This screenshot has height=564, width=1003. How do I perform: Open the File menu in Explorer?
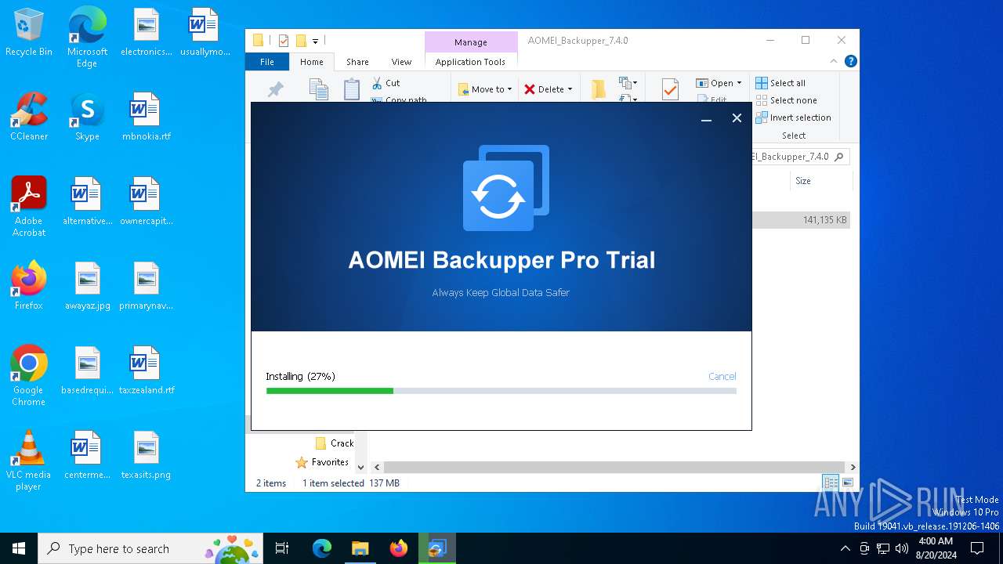click(267, 62)
